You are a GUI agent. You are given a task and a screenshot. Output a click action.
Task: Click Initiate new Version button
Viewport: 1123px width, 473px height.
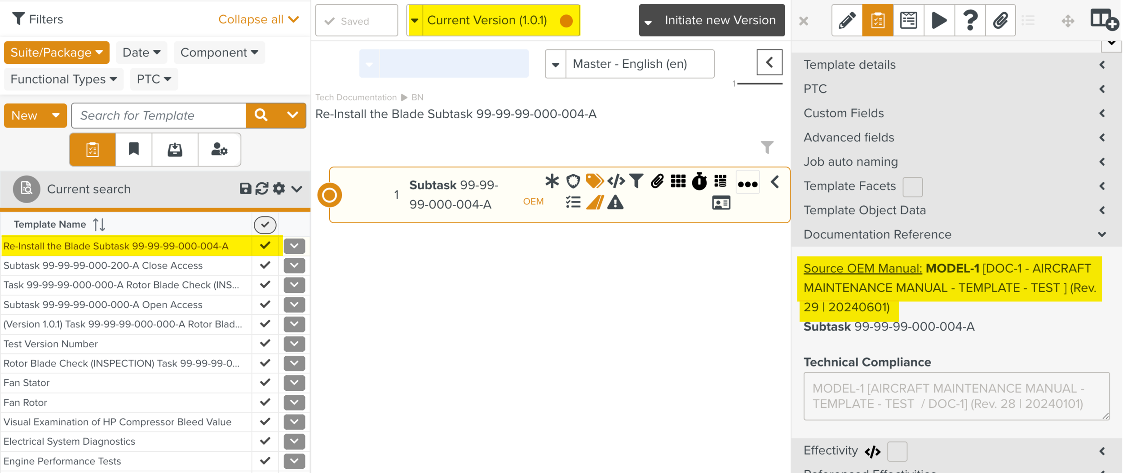(712, 20)
